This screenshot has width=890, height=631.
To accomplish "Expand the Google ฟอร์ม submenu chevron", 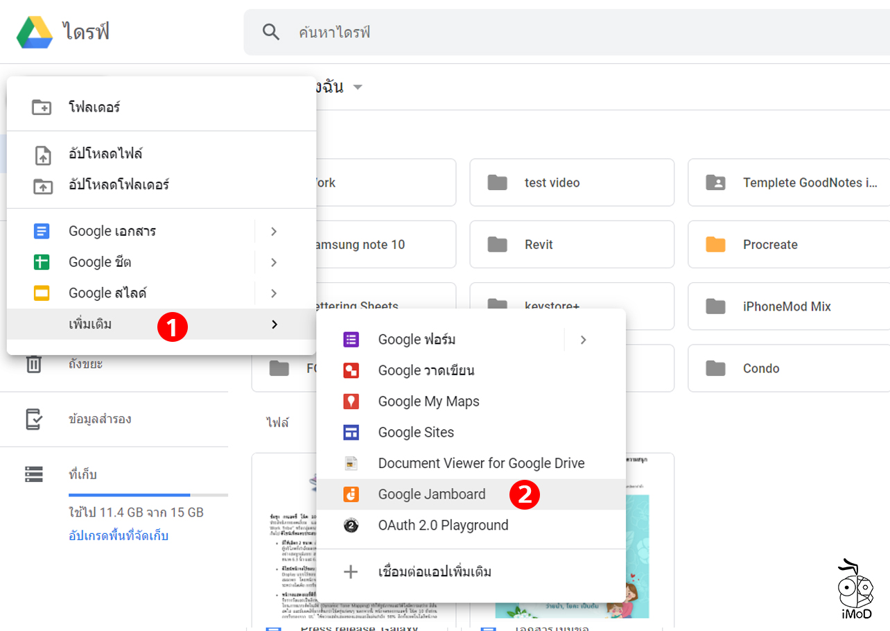I will 583,340.
